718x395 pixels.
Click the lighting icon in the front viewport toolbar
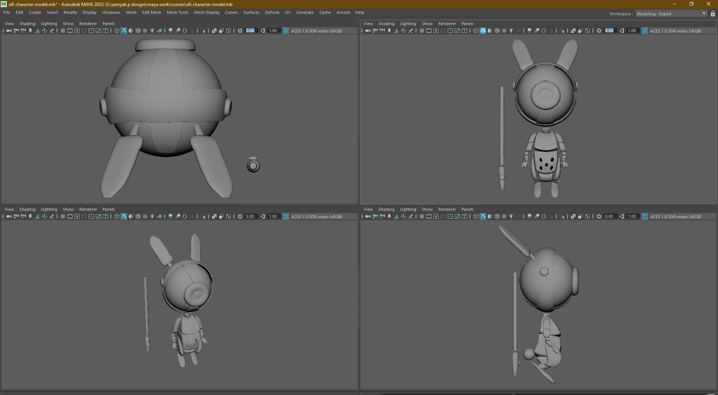[511, 31]
